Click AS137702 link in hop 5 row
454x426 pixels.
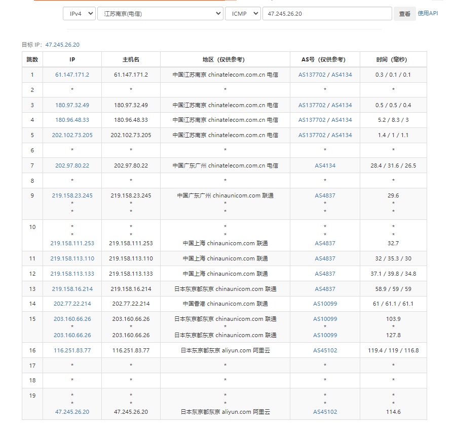pyautogui.click(x=312, y=135)
